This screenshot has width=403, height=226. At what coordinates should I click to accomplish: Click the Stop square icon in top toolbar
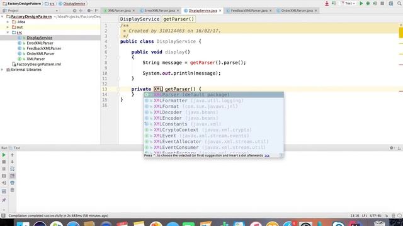point(382,3)
